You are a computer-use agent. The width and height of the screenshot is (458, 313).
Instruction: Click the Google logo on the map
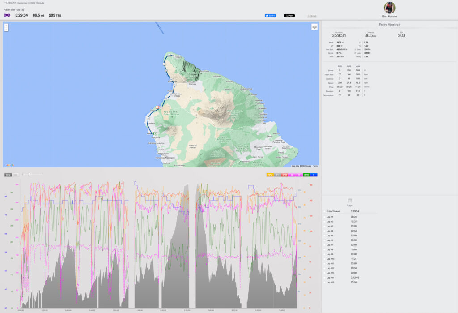pos(9,165)
